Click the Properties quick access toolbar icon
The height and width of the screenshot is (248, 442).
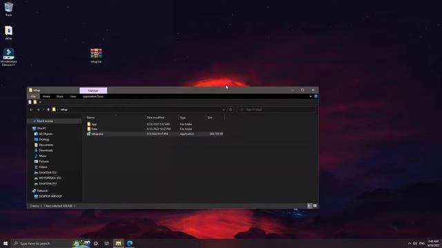(x=30, y=102)
